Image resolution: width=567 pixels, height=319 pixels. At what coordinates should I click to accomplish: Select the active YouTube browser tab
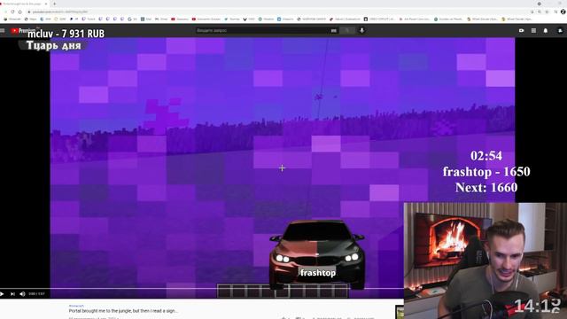coord(25,4)
